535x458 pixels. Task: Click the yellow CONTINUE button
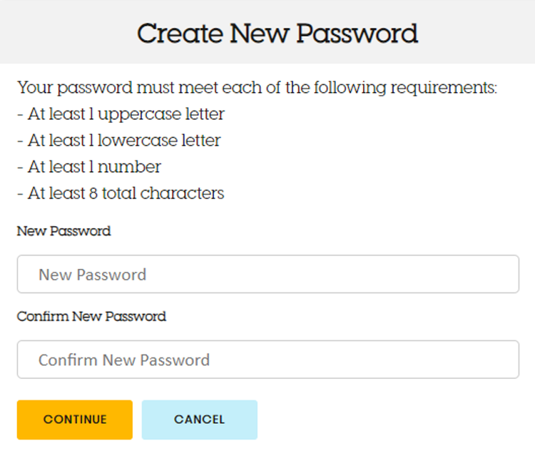tap(75, 419)
